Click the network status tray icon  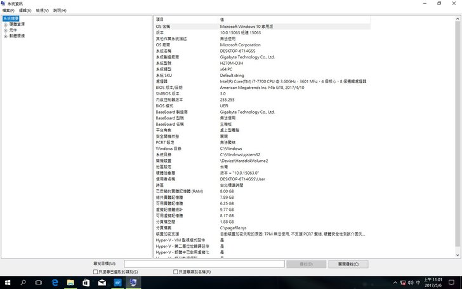tap(403, 283)
